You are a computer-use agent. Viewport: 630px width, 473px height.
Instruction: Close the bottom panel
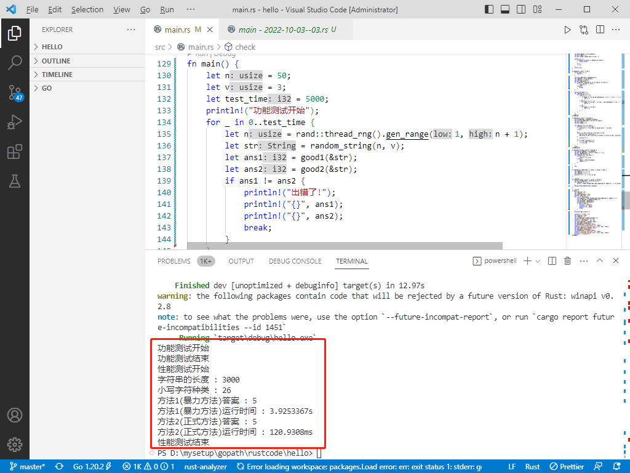[x=615, y=261]
